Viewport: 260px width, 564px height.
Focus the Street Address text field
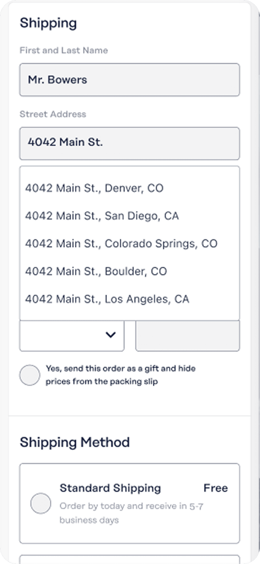point(129,143)
